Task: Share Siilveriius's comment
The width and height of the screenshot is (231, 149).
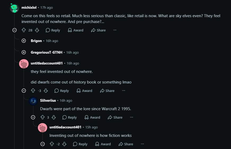Action: [x=115, y=117]
